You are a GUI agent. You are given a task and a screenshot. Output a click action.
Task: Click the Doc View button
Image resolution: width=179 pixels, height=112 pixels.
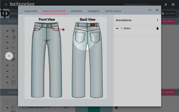(169, 14)
